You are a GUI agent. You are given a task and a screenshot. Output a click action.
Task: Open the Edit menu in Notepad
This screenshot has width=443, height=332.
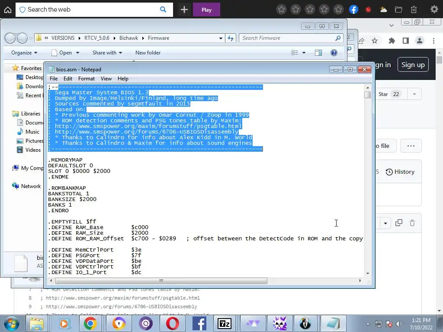click(68, 79)
